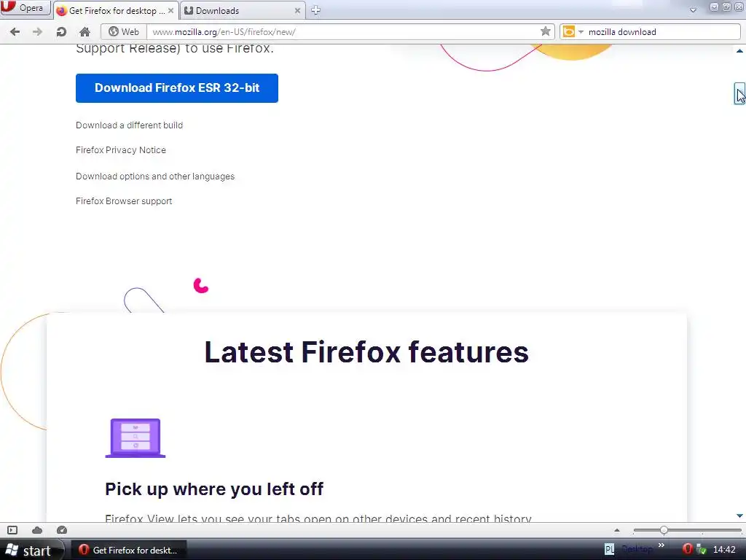
Task: Click the network tray icon beside Opera
Action: (701, 550)
